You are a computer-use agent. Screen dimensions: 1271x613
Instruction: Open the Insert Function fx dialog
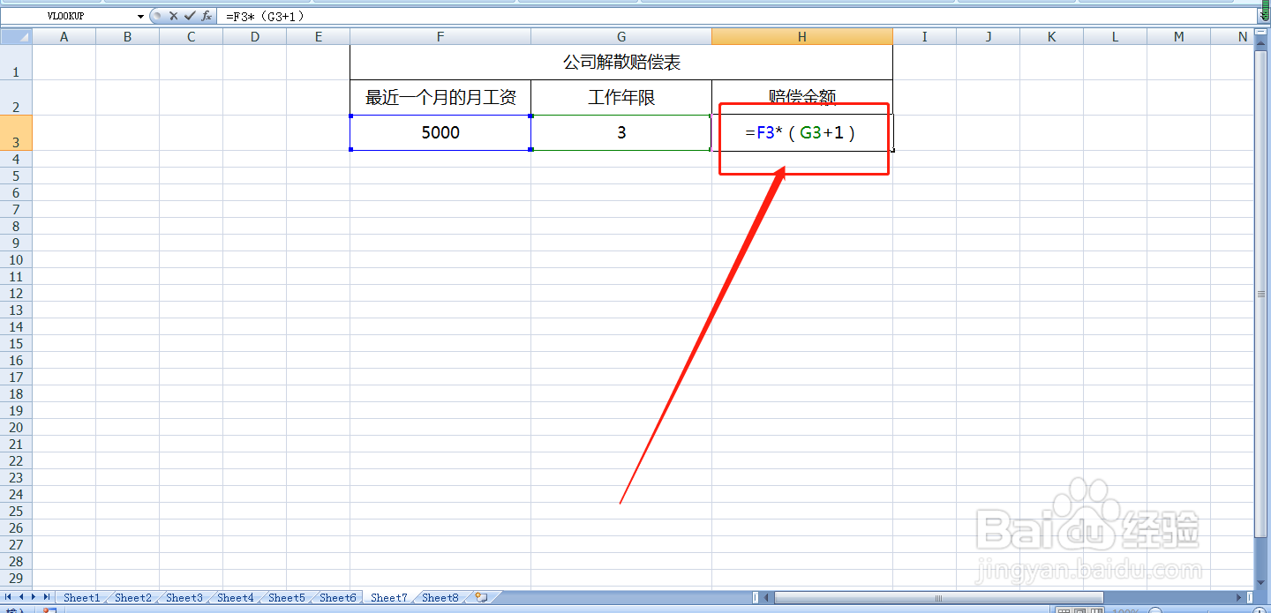click(x=206, y=16)
